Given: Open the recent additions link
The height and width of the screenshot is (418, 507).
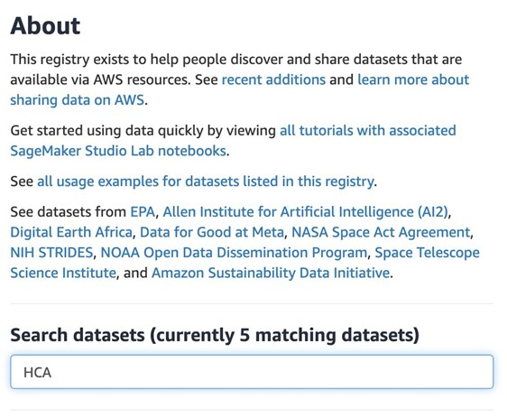Looking at the screenshot, I should pos(273,79).
